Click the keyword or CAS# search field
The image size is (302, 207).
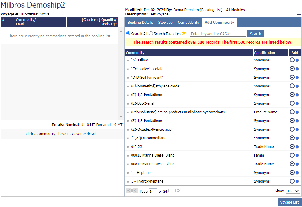coord(218,34)
